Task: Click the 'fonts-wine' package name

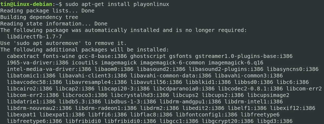Action: coord(59,56)
